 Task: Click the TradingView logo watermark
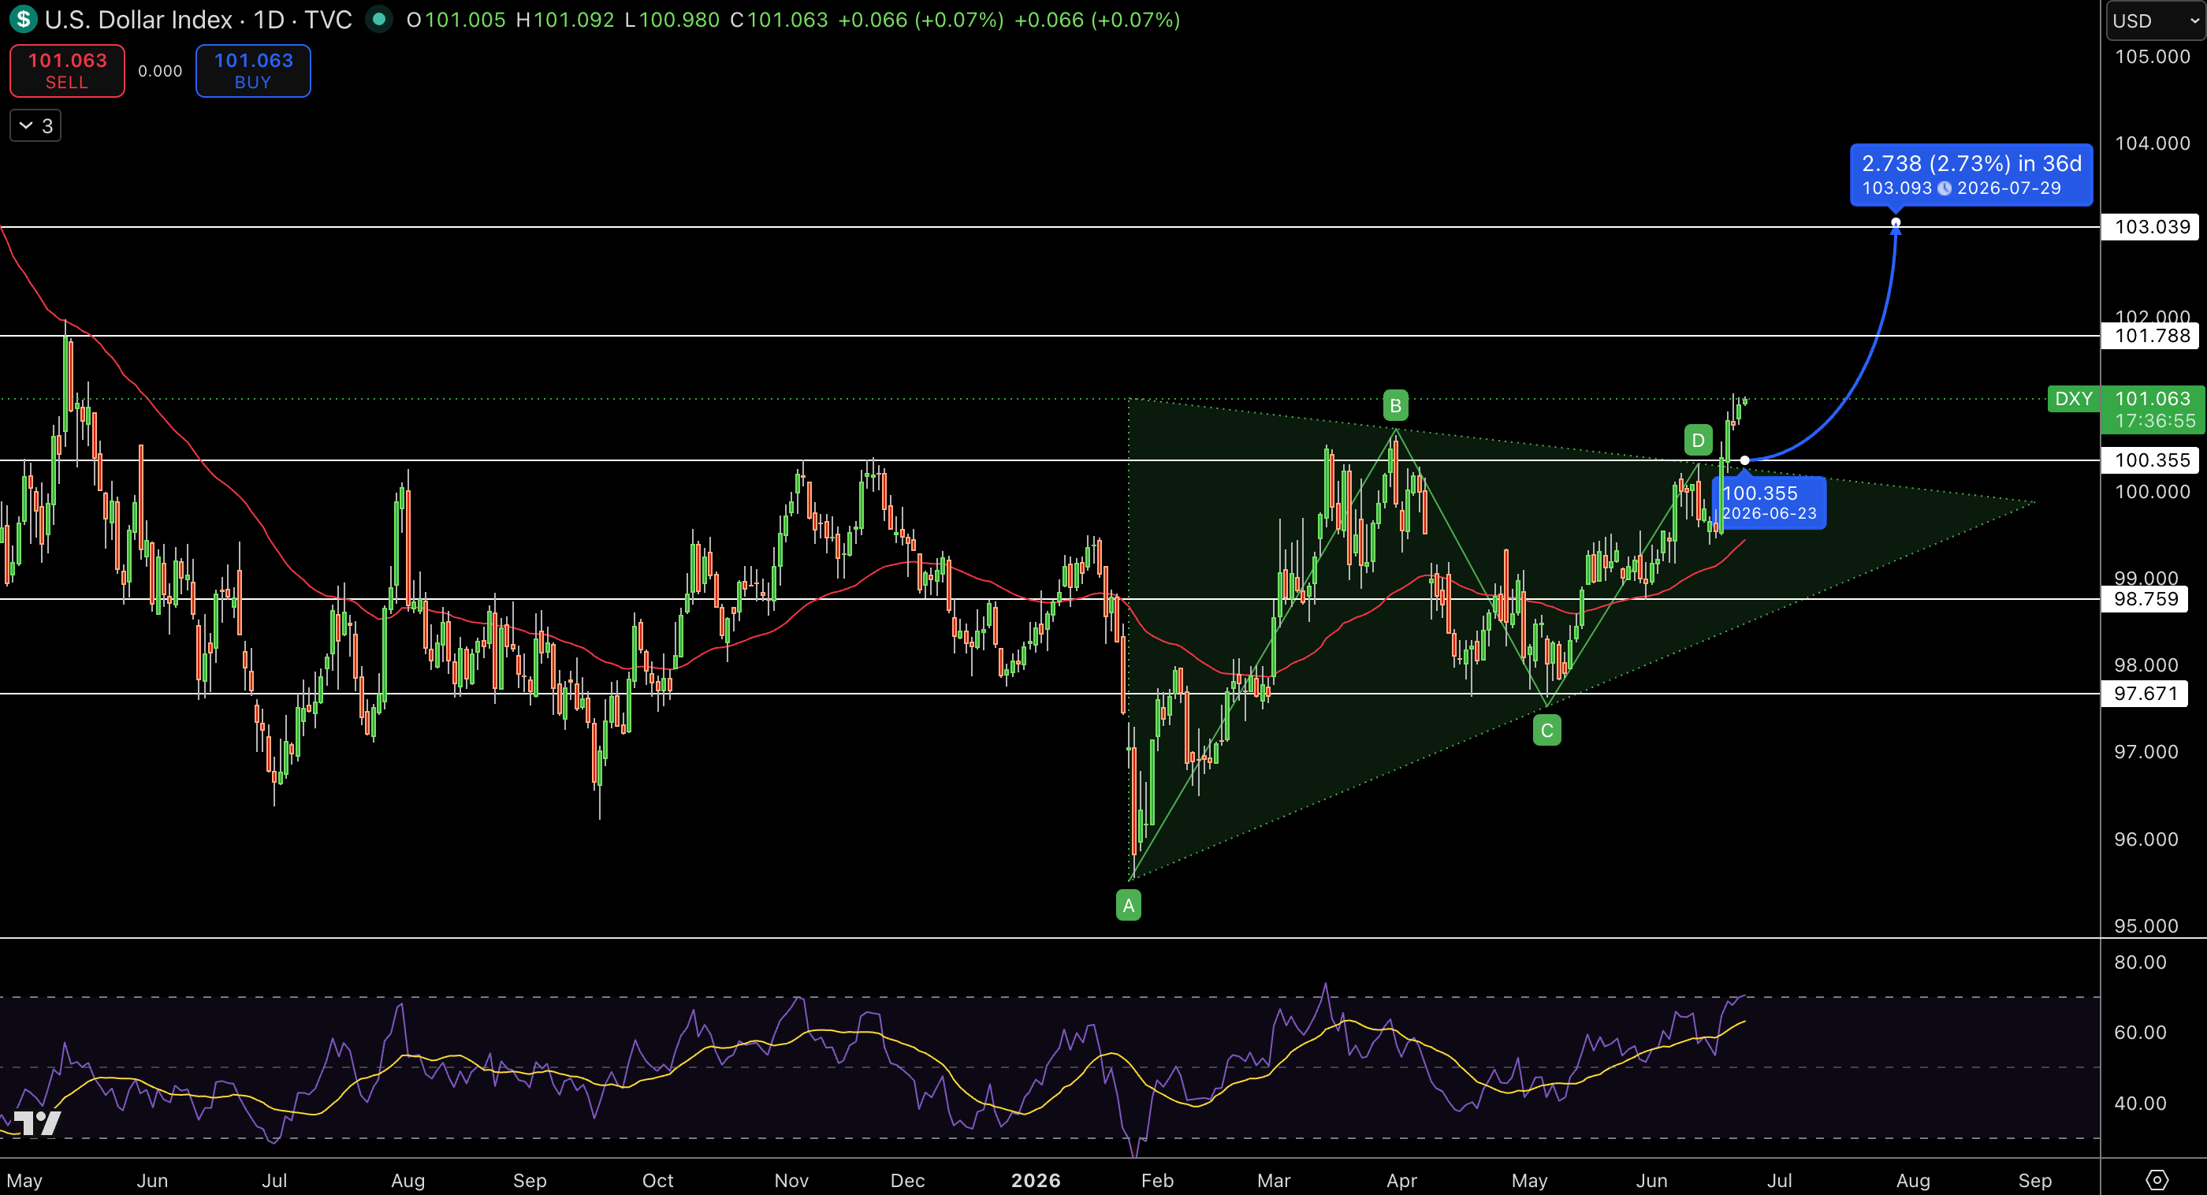tap(36, 1122)
